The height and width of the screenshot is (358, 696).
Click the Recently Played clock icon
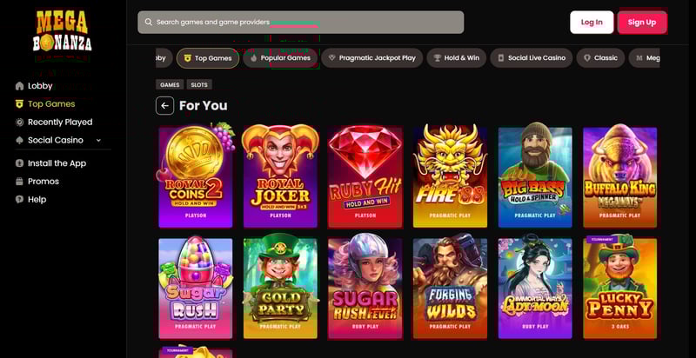[19, 123]
